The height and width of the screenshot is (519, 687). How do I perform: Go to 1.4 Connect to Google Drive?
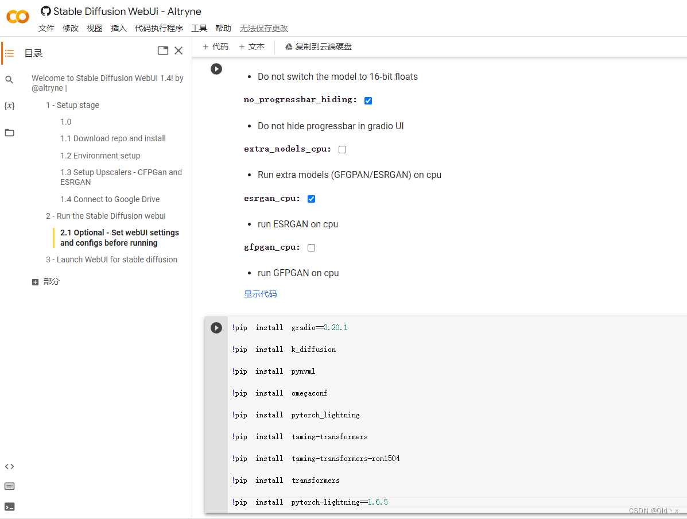(x=110, y=199)
